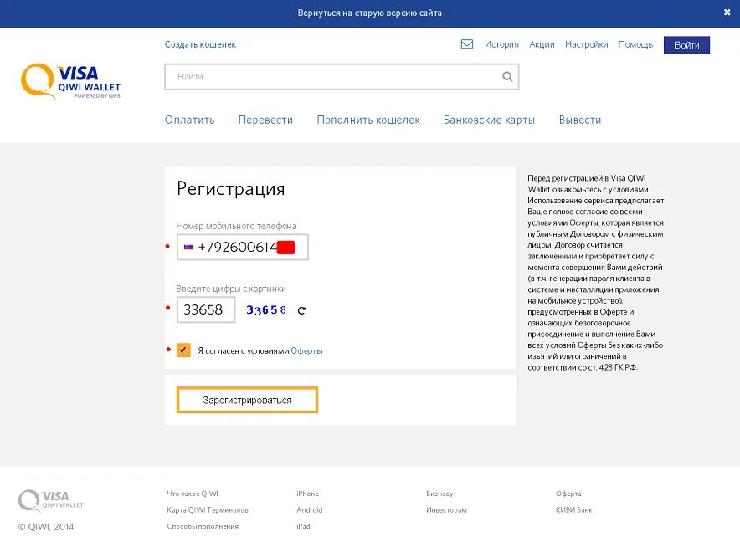
Task: Go to Пополнить кошелек section
Action: (x=368, y=120)
